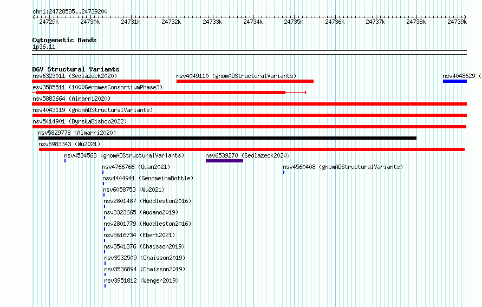Select the red bar under nsv6323011

click(96, 81)
